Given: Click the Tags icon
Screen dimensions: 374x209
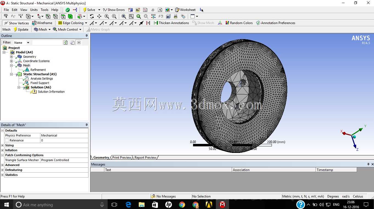Looking at the screenshot, I should point(183,16).
